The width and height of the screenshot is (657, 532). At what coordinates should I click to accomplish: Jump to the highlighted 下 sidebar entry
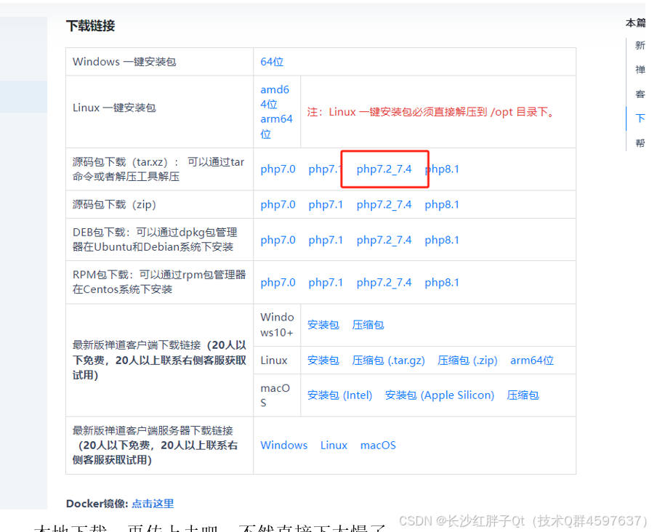640,118
